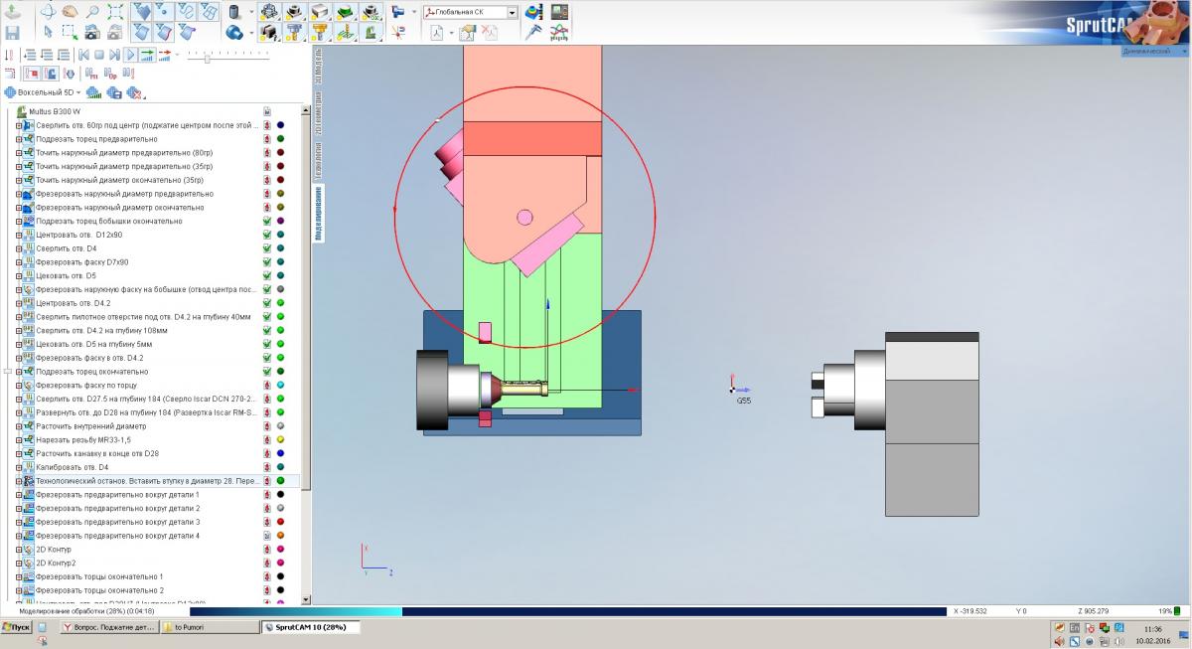Click the Fit view to window icon
The width and height of the screenshot is (1192, 649).
pyautogui.click(x=115, y=13)
